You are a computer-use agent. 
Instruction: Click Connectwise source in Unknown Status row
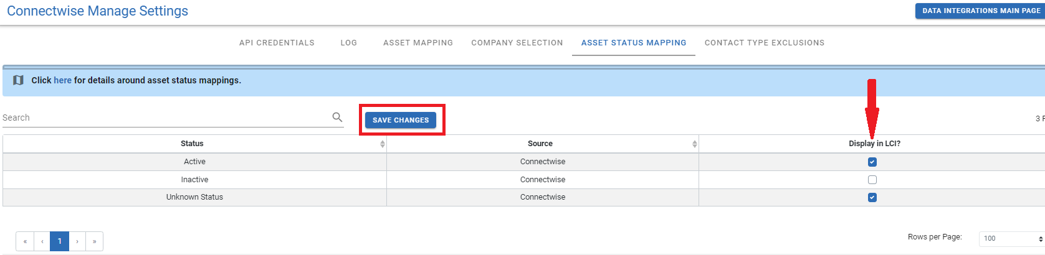[x=543, y=197]
